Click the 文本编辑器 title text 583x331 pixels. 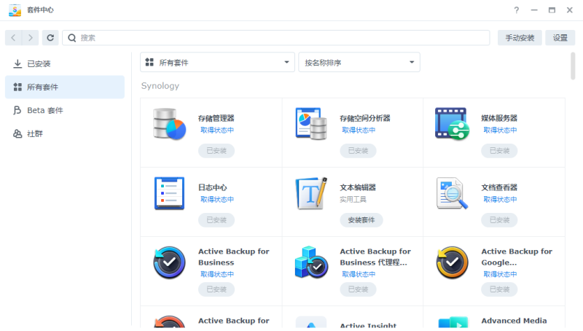pos(358,187)
